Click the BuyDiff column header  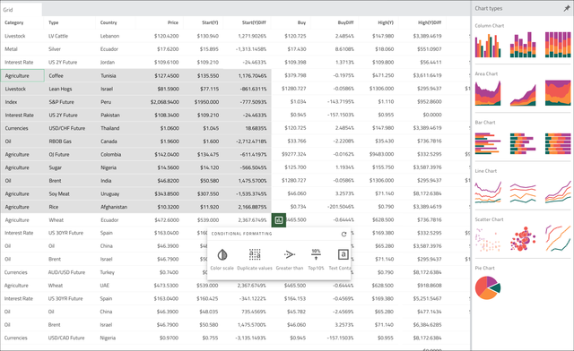click(345, 22)
